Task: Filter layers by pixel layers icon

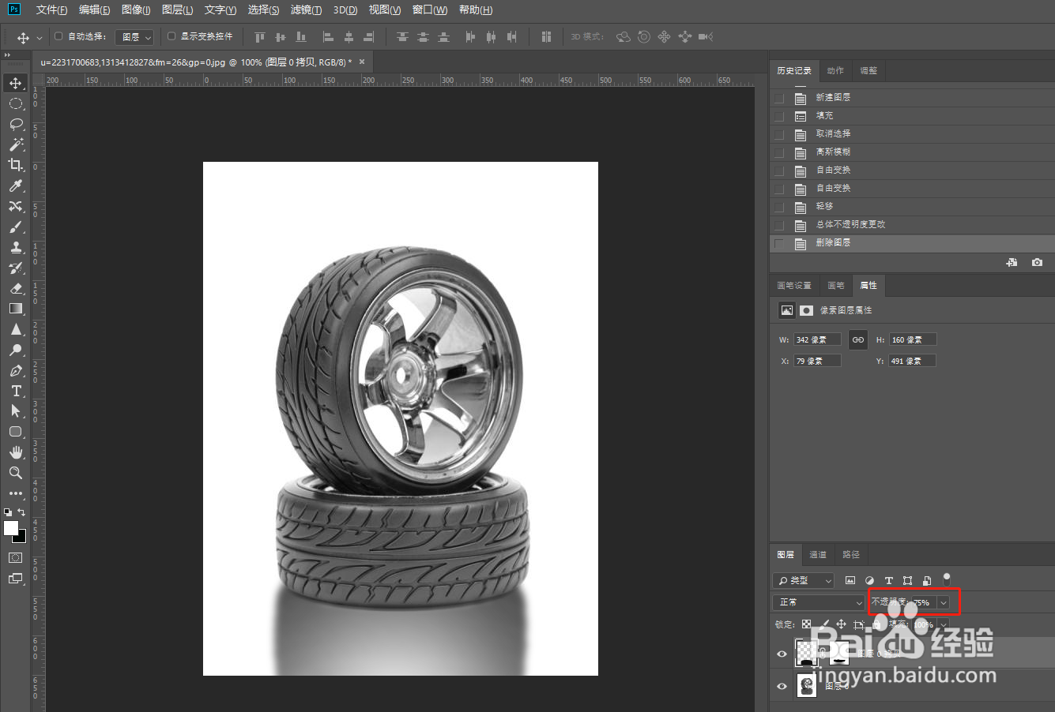Action: pyautogui.click(x=850, y=580)
